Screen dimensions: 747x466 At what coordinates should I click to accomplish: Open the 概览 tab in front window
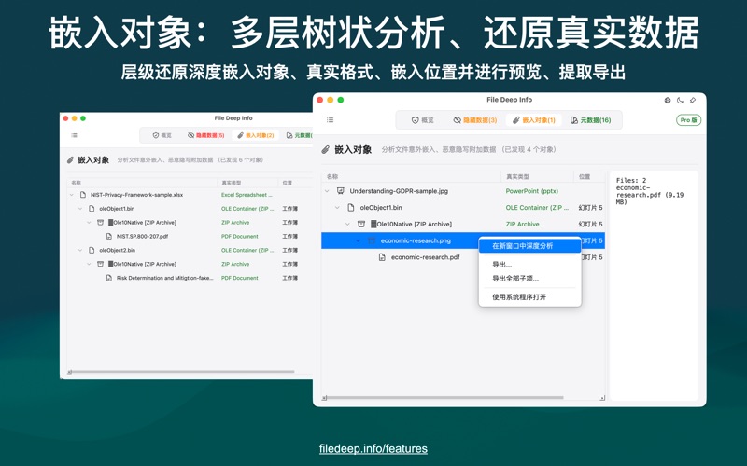coord(422,120)
